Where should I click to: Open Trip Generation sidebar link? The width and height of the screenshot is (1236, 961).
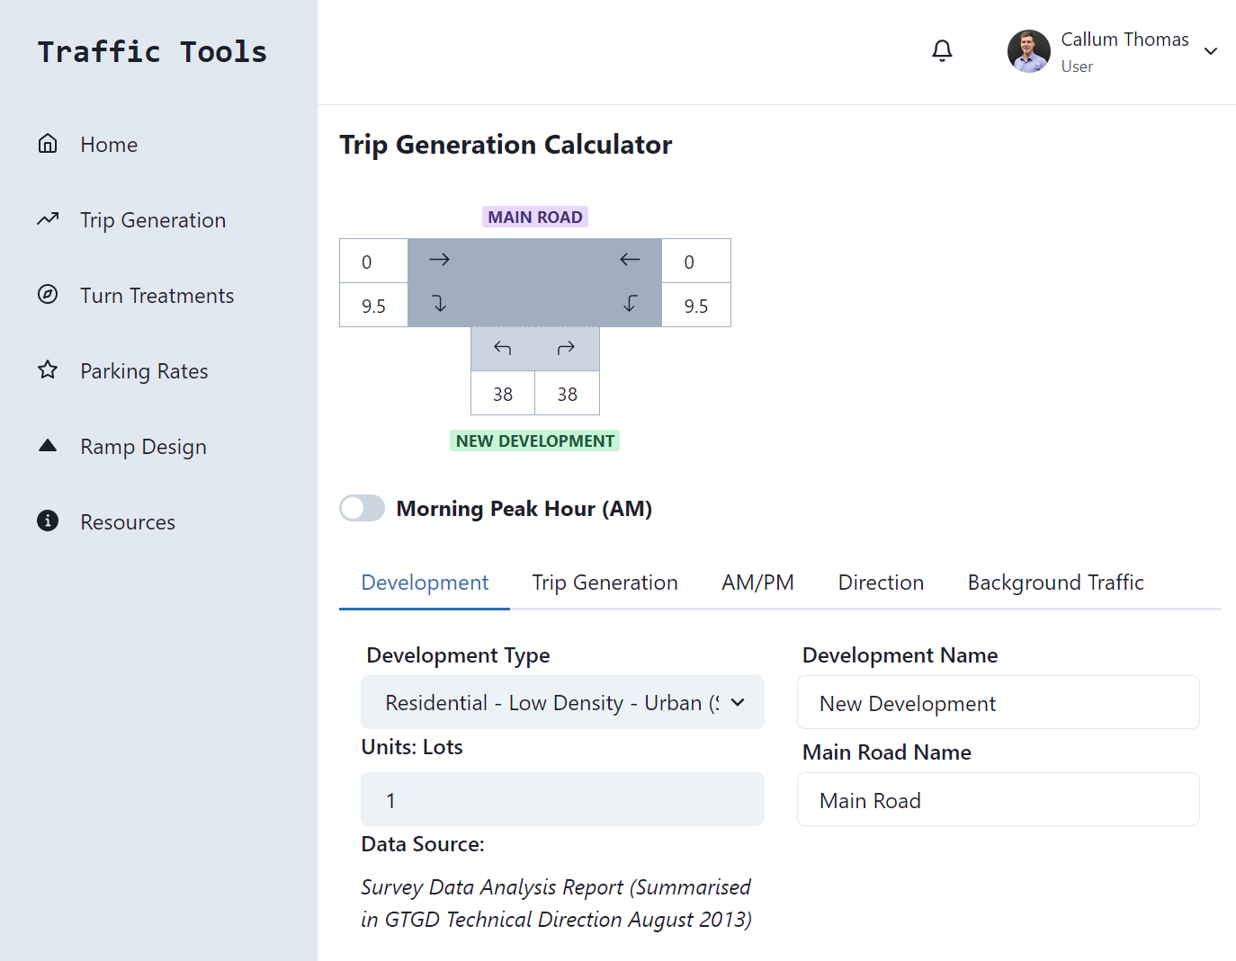tap(153, 220)
